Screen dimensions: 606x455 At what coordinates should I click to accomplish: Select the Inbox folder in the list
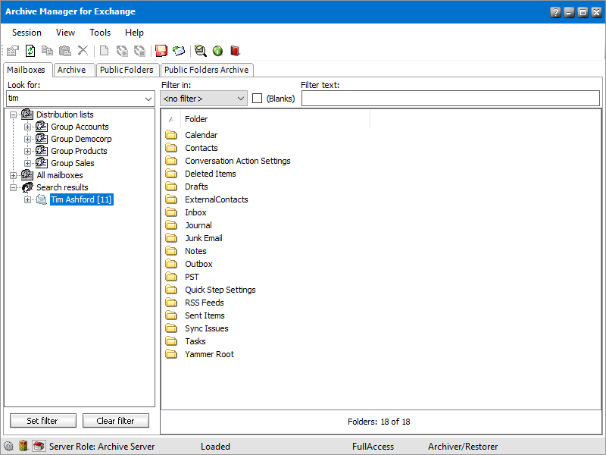195,212
